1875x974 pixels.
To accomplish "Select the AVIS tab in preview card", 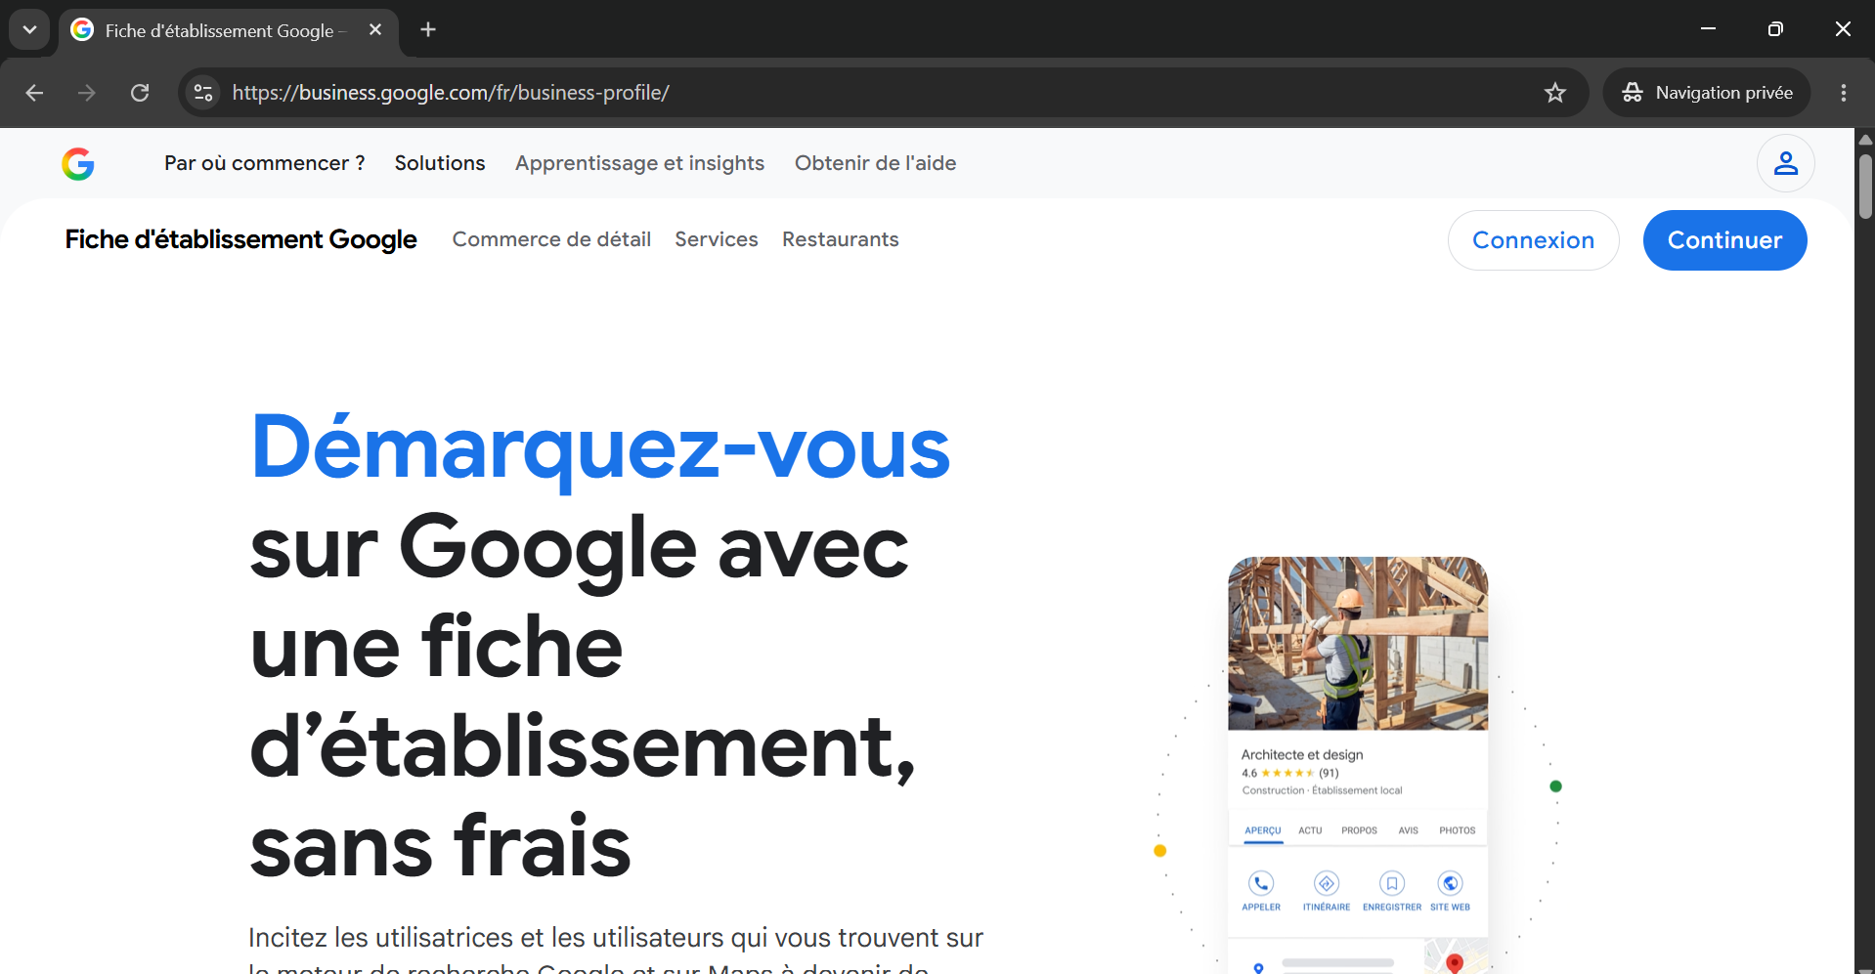I will coord(1408,830).
